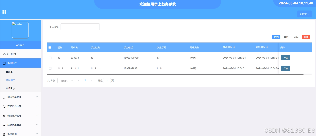Toggle the select-all checkbox in table header
The width and height of the screenshot is (316, 136).
point(50,47)
